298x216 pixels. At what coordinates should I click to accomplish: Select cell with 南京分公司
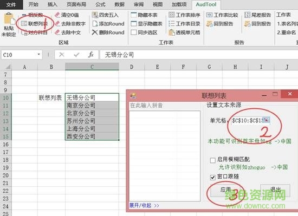pyautogui.click(x=92, y=106)
